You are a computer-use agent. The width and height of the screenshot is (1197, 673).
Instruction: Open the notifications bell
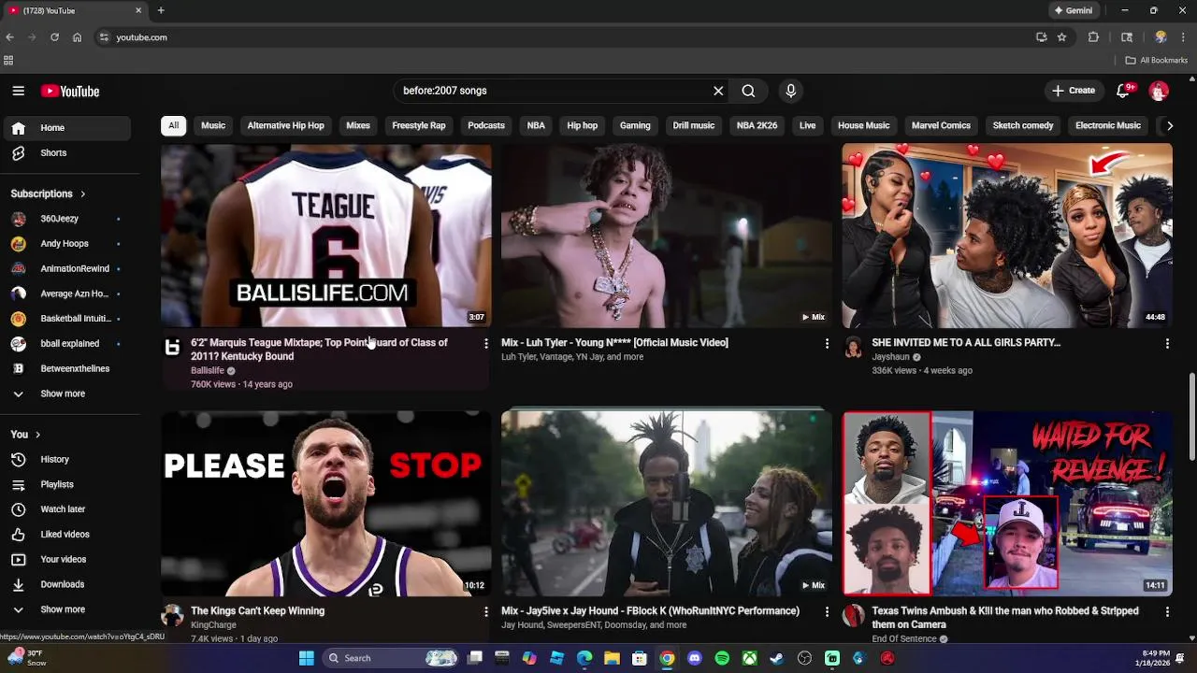click(1124, 91)
